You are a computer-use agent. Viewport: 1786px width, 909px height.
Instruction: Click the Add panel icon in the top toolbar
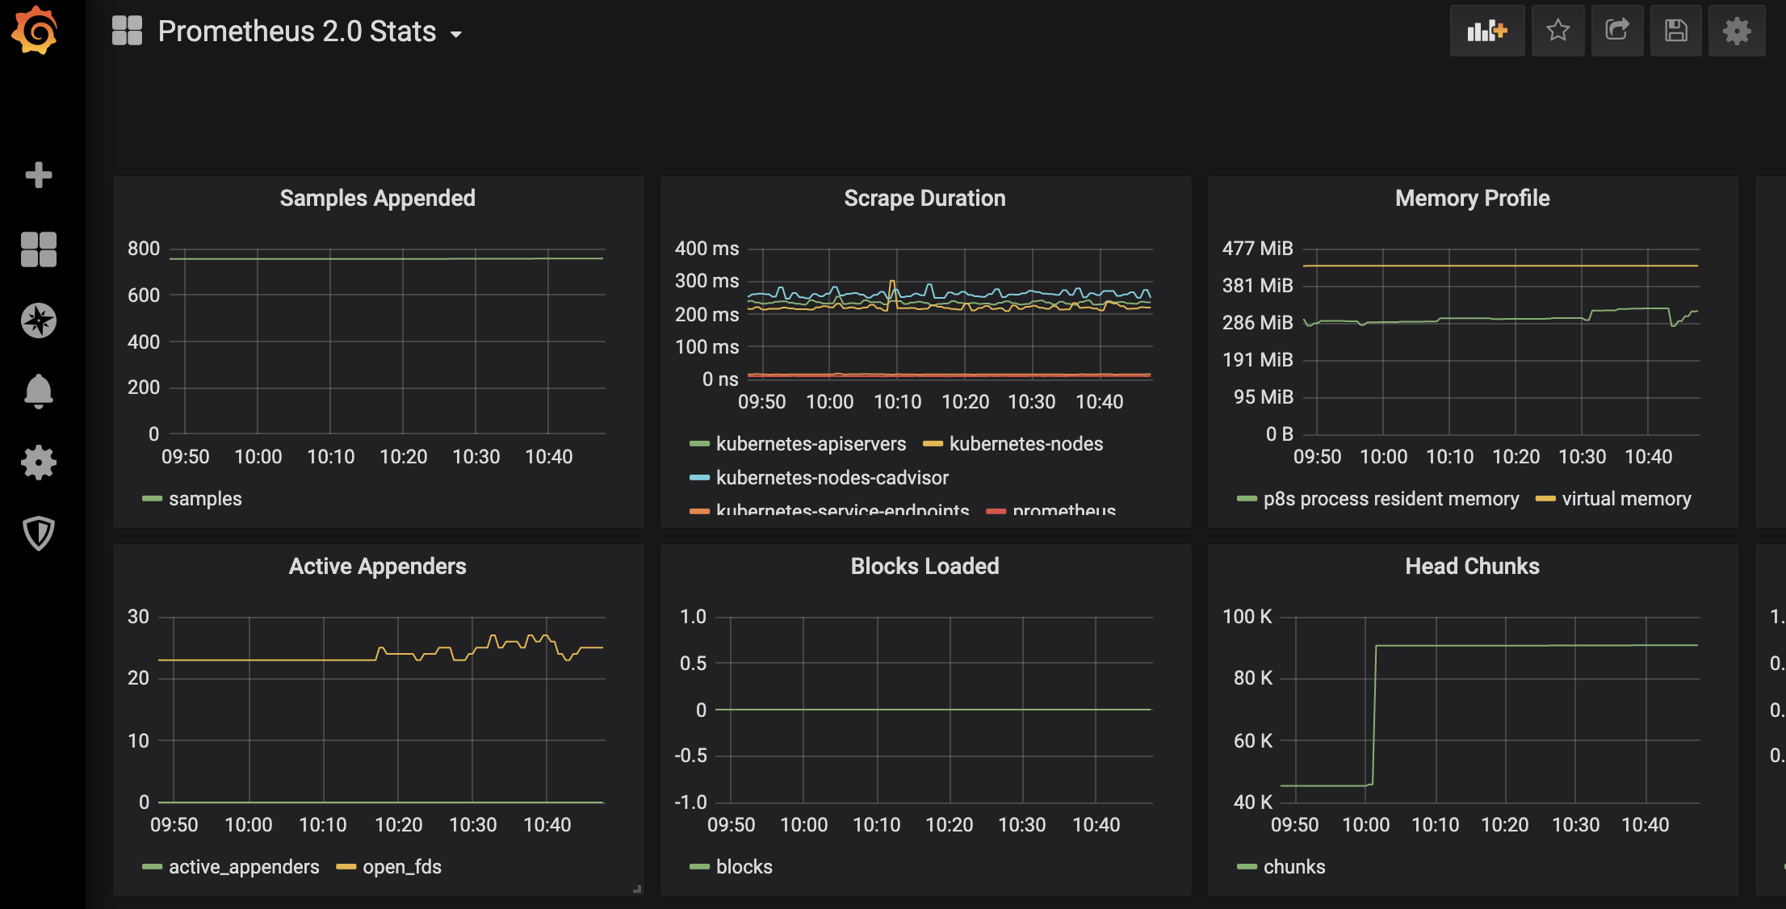pos(1486,31)
